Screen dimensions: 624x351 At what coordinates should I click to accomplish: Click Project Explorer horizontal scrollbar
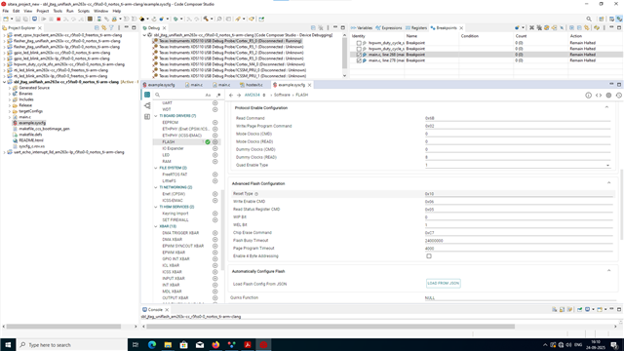coord(63,327)
